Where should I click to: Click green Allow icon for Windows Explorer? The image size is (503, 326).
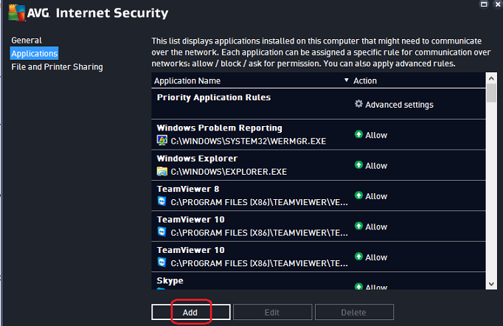pyautogui.click(x=358, y=166)
